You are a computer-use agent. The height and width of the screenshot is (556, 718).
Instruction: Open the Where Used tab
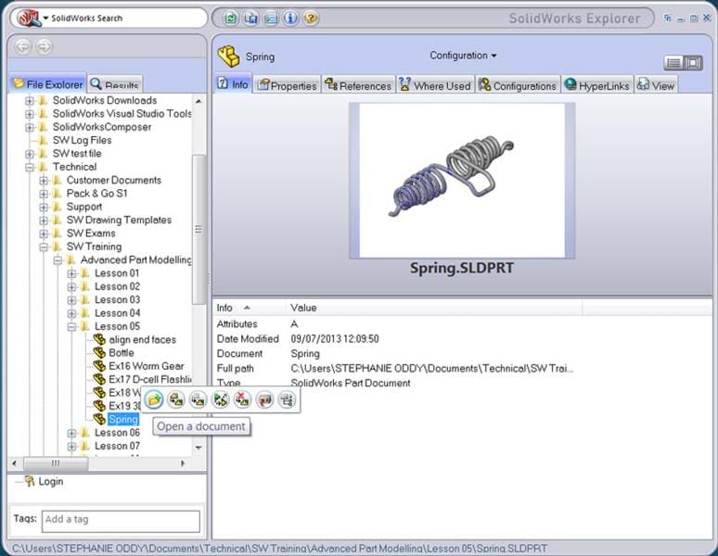(x=435, y=85)
